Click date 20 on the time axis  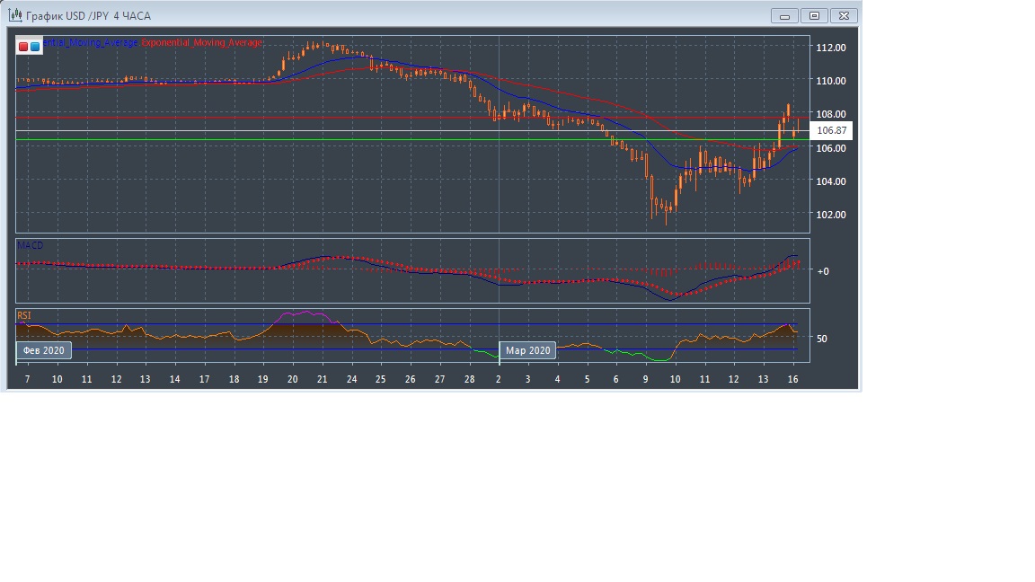[x=293, y=380]
